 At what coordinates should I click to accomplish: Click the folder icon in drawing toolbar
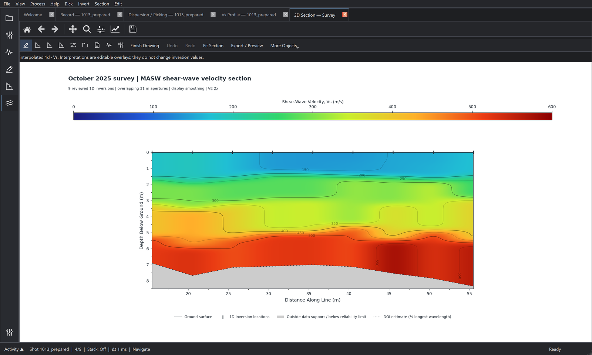[85, 45]
